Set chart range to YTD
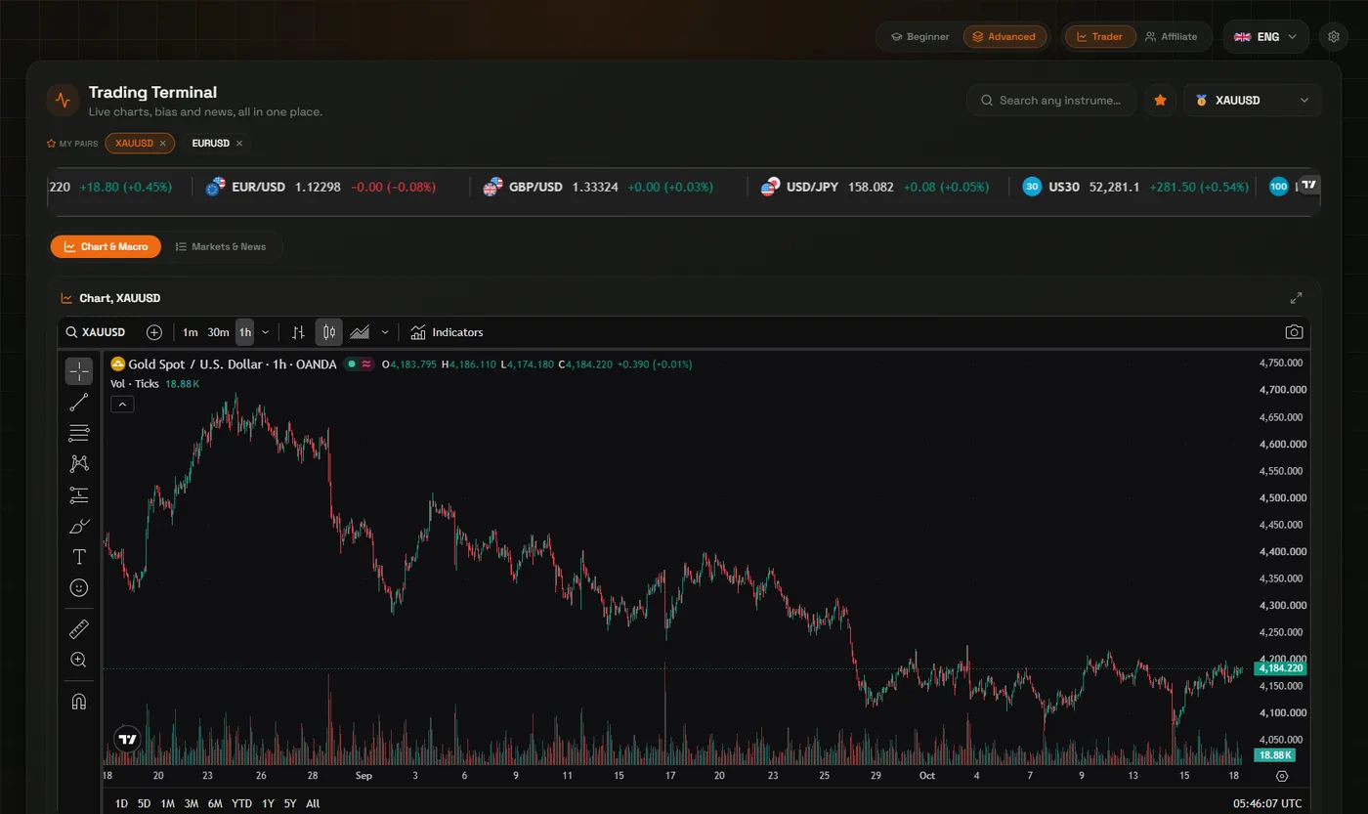The height and width of the screenshot is (814, 1368). [x=241, y=803]
